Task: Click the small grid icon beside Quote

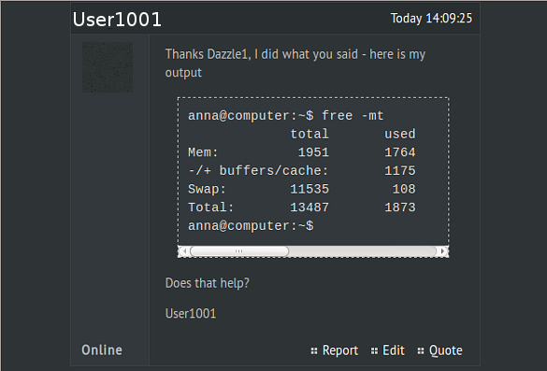Action: 421,350
